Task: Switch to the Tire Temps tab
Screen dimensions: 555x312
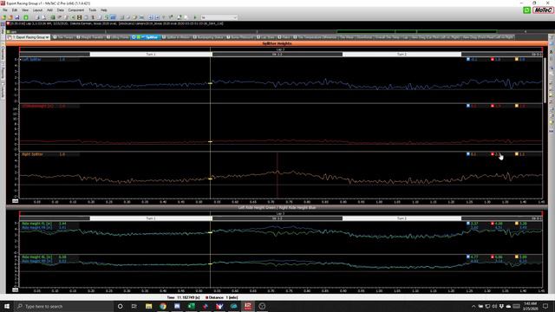Action: tap(63, 36)
